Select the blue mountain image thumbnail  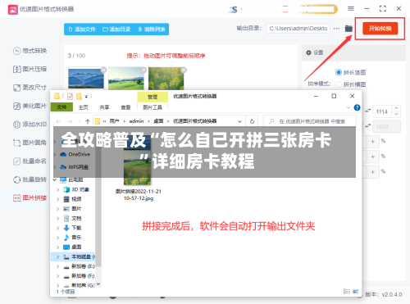pos(86,79)
